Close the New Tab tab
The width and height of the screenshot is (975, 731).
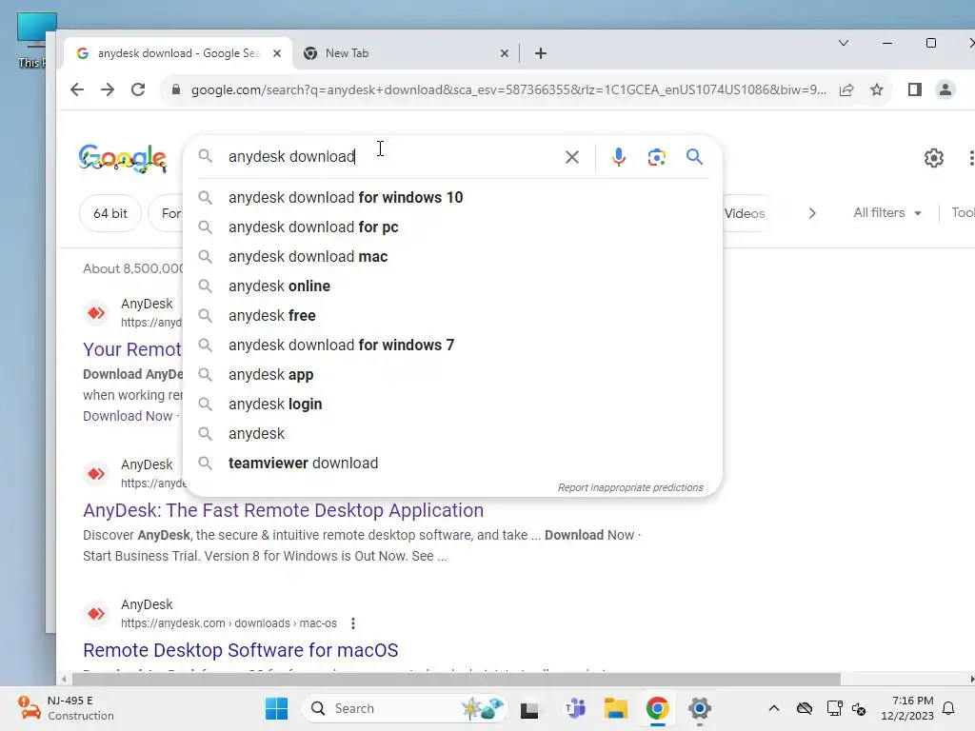[505, 53]
